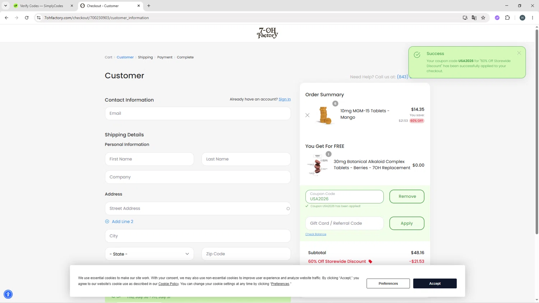Jump to Payment breadcrumb step
Viewport: 539px width, 303px height.
point(165,57)
